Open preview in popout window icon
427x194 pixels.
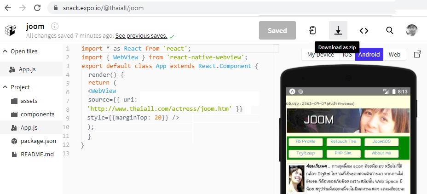pos(417,54)
